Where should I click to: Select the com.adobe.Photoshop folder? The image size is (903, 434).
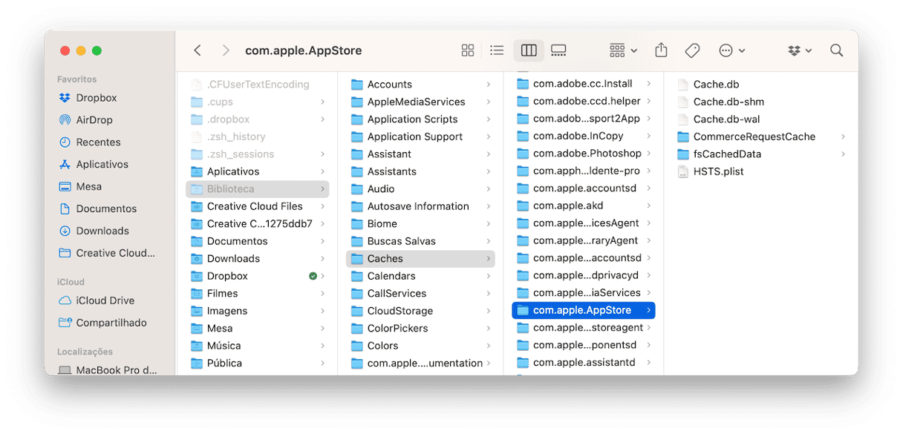584,154
